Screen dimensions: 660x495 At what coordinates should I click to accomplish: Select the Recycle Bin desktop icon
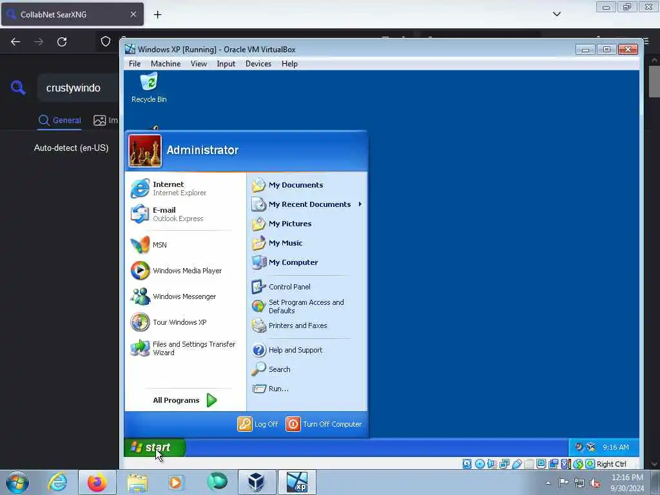pyautogui.click(x=149, y=88)
